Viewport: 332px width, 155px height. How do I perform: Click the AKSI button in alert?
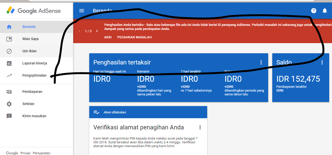(x=108, y=37)
